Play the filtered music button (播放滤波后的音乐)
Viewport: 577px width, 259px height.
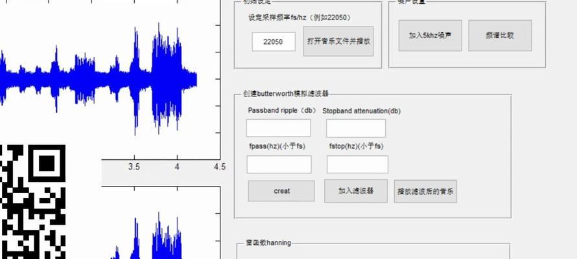pos(425,191)
